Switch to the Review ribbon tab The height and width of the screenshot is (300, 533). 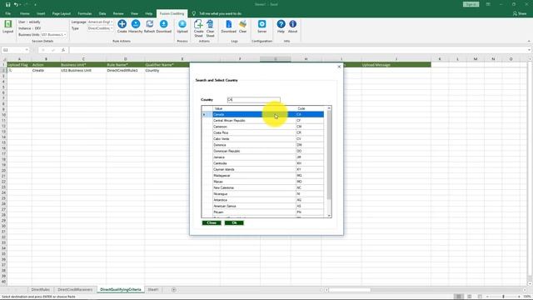click(118, 13)
